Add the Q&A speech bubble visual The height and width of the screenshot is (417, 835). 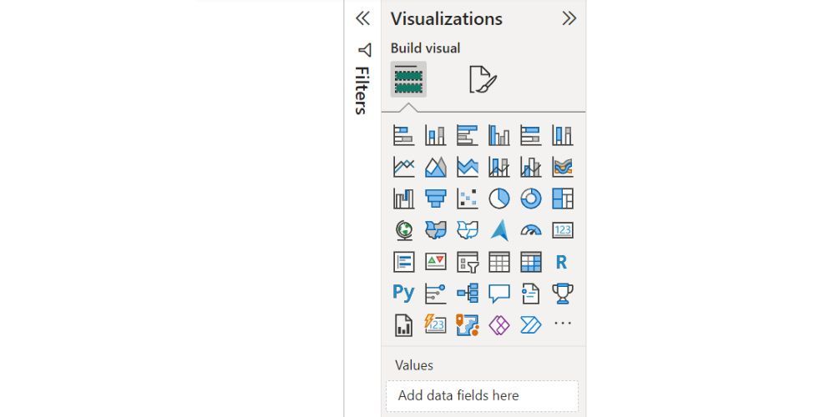pos(499,293)
